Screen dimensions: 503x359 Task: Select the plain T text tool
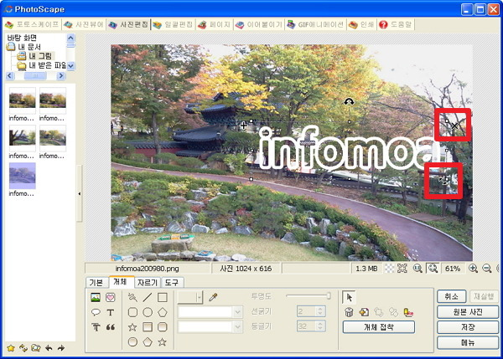coord(111,312)
